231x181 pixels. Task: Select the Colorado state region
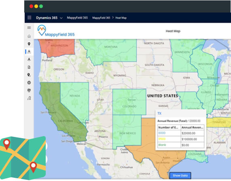129,102
